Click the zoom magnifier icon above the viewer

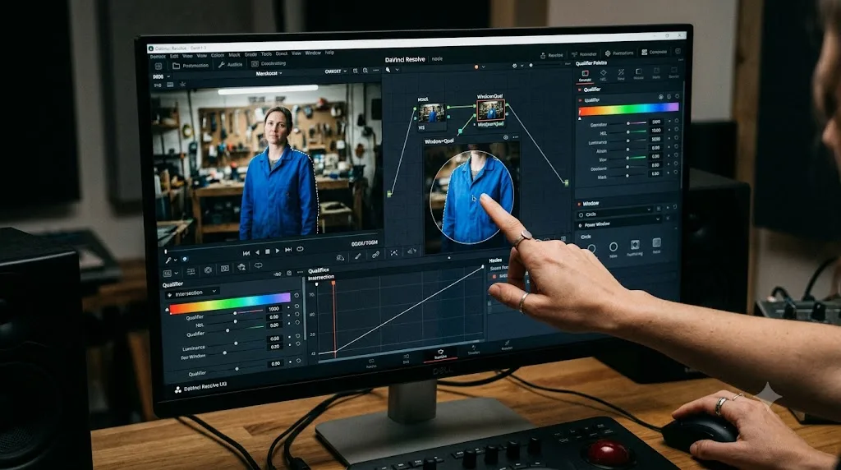365,71
